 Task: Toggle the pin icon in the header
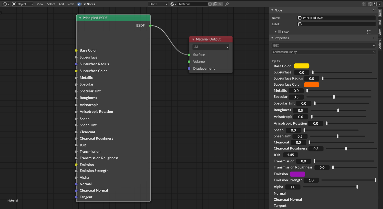coord(227,4)
